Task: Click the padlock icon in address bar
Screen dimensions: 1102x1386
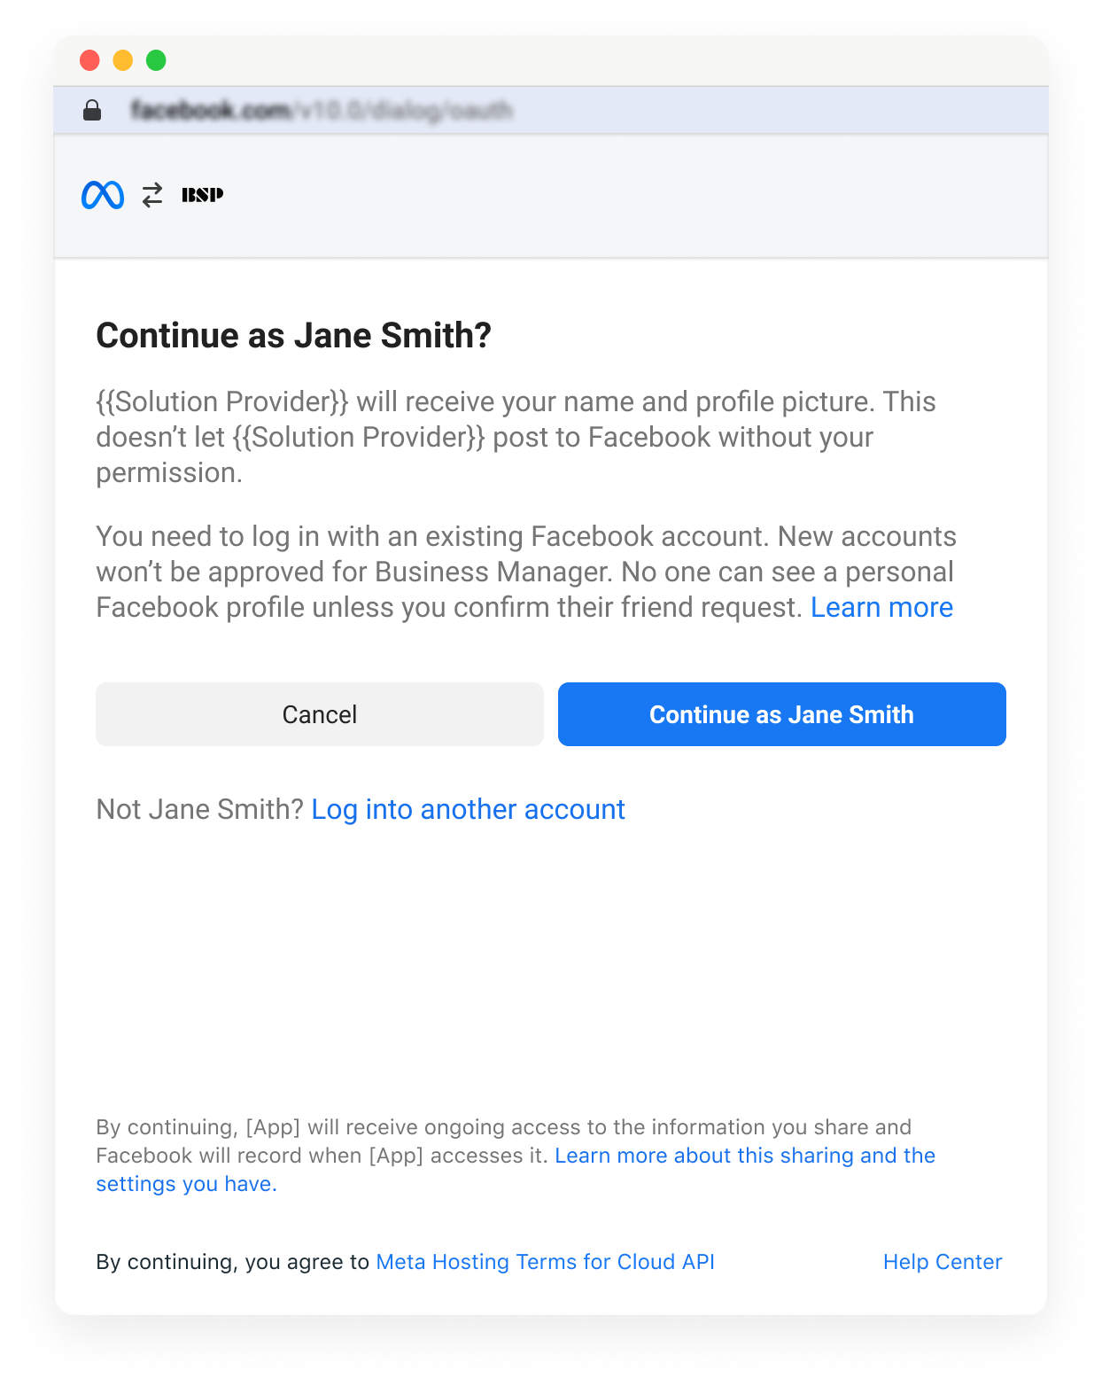Action: click(x=92, y=110)
